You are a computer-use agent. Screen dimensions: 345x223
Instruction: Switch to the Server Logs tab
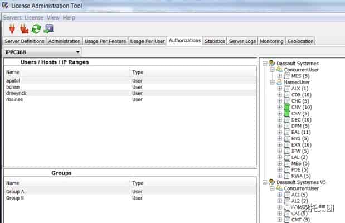(242, 41)
